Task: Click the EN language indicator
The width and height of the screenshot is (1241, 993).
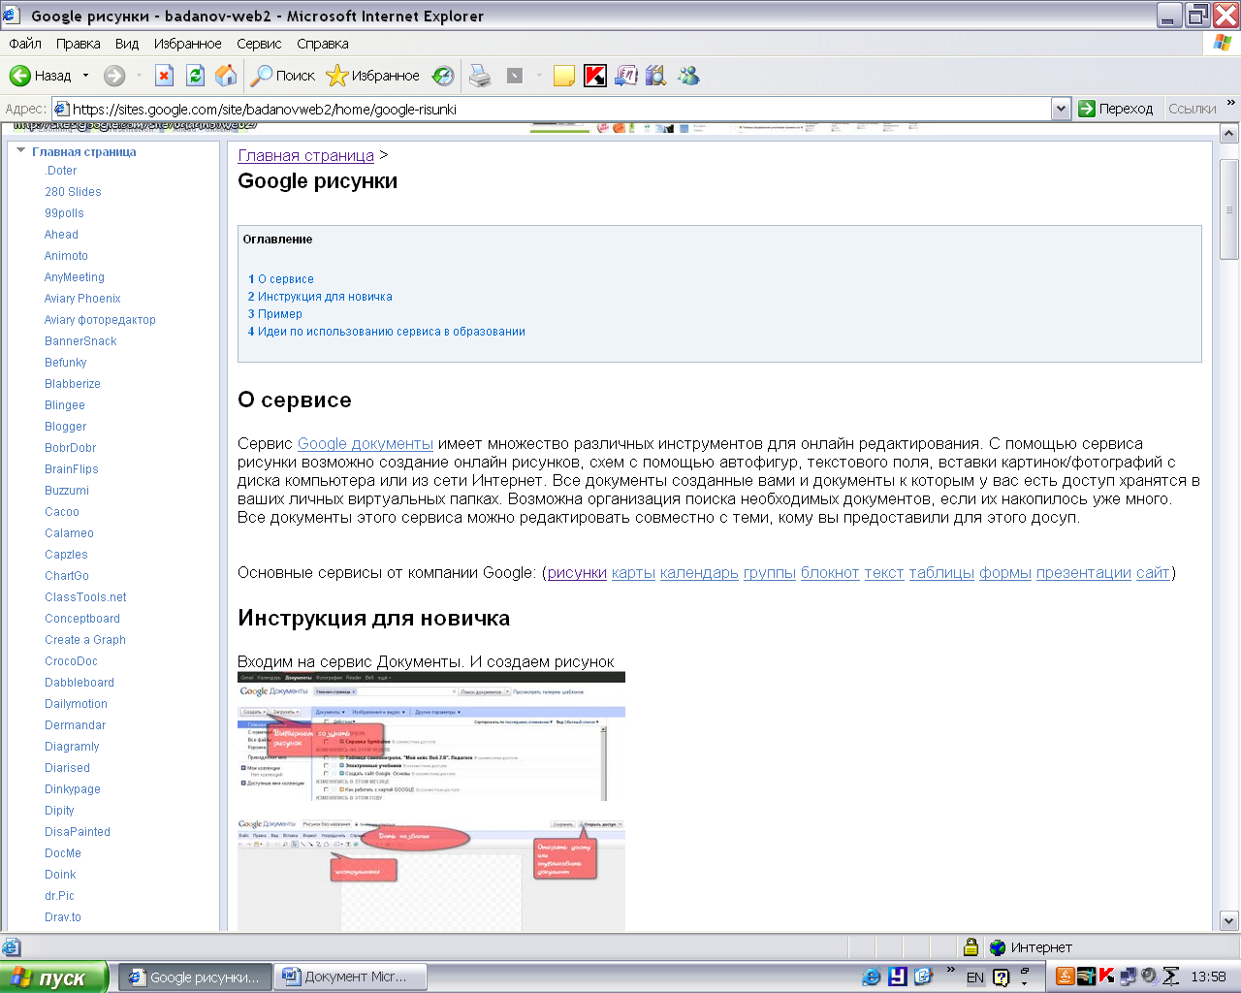Action: (975, 977)
